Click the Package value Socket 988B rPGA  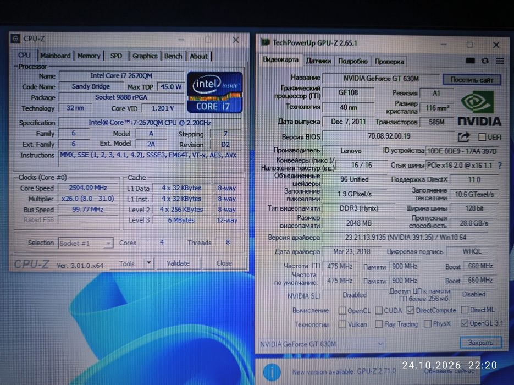pyautogui.click(x=121, y=97)
